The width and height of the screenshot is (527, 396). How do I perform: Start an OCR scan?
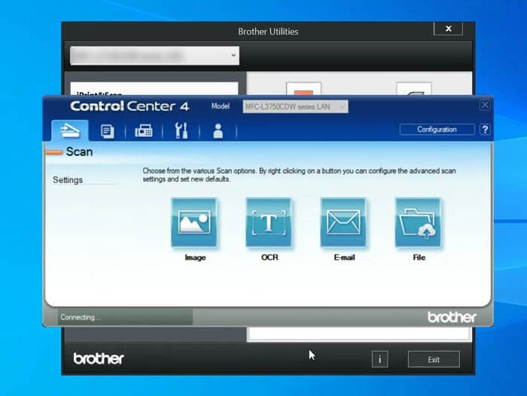(269, 223)
